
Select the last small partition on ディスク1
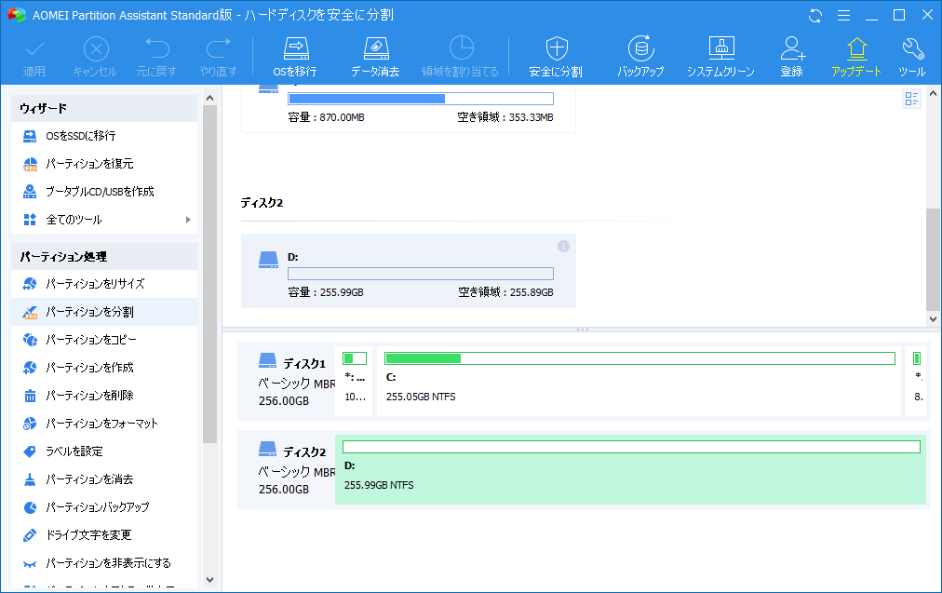point(918,381)
